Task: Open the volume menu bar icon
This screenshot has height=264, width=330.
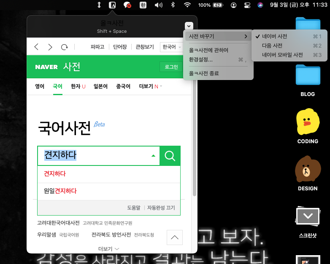Action: (x=159, y=5)
